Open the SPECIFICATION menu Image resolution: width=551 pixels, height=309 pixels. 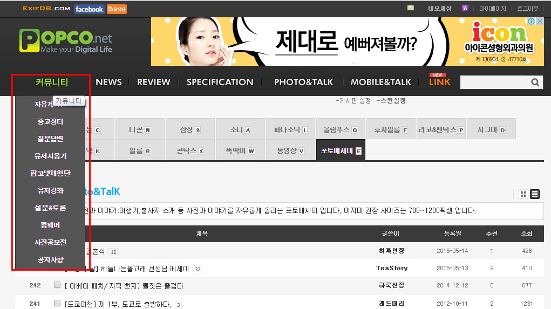click(220, 82)
